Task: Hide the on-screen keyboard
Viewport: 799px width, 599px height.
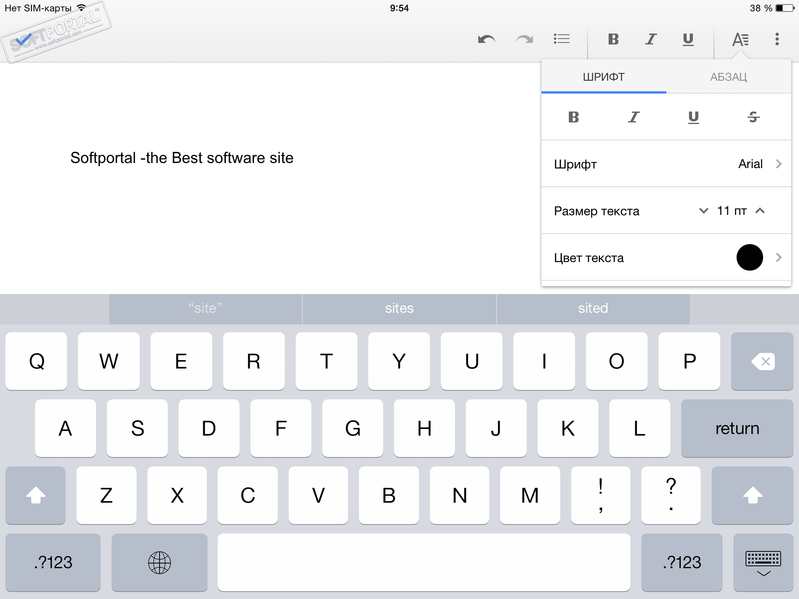Action: [x=763, y=562]
